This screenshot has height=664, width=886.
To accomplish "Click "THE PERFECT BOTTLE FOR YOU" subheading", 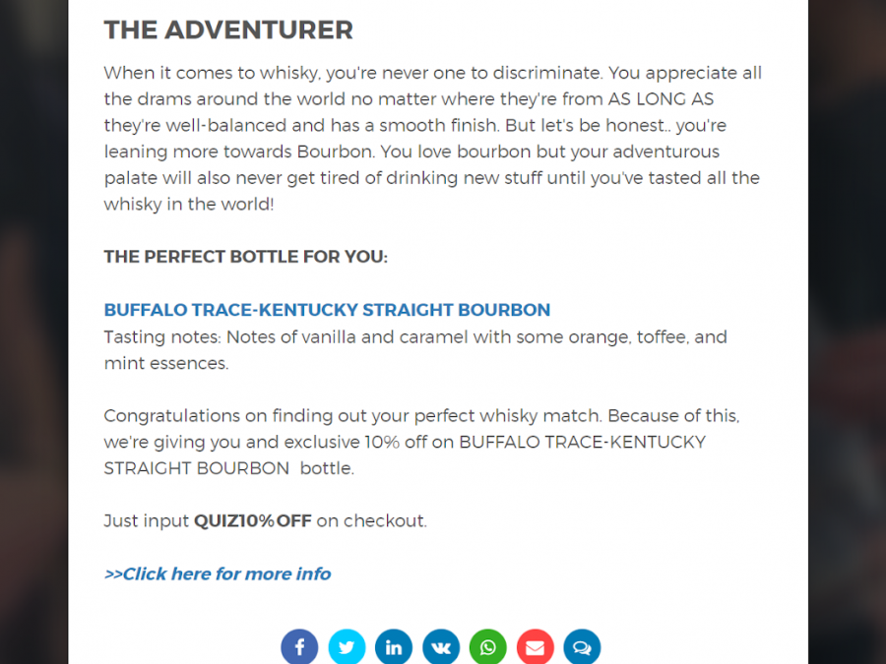I will click(x=246, y=257).
